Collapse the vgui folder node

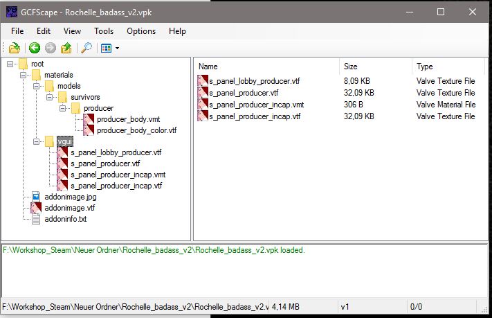click(x=37, y=142)
